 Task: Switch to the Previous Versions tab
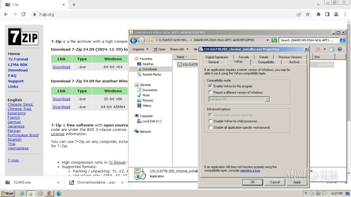click(x=290, y=57)
